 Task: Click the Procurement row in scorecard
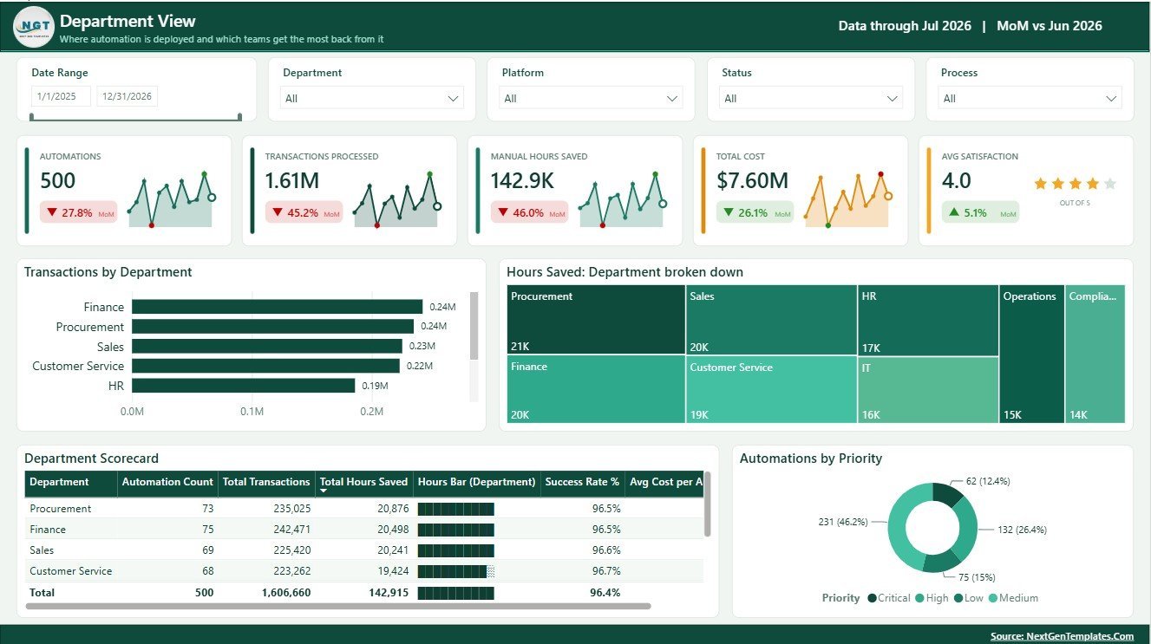[x=364, y=509]
